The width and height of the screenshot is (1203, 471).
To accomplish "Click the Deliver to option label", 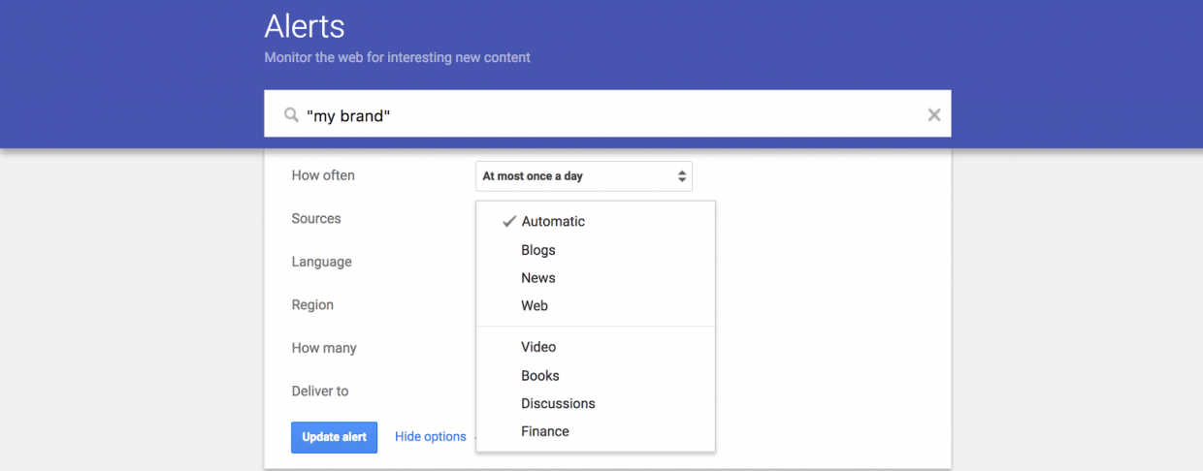I will tap(320, 392).
